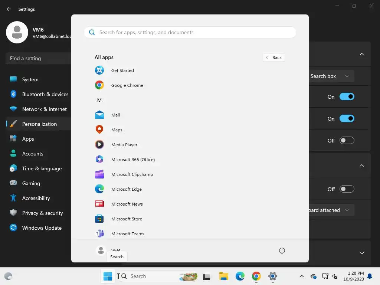Collapse the top Settings section chevron
Screen dimensions: 380x285
click(361, 54)
